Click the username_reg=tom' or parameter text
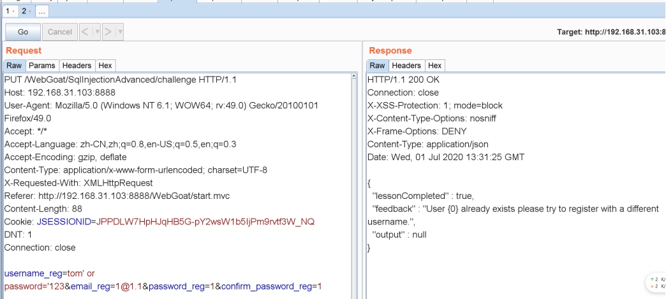The image size is (666, 299). click(x=49, y=273)
